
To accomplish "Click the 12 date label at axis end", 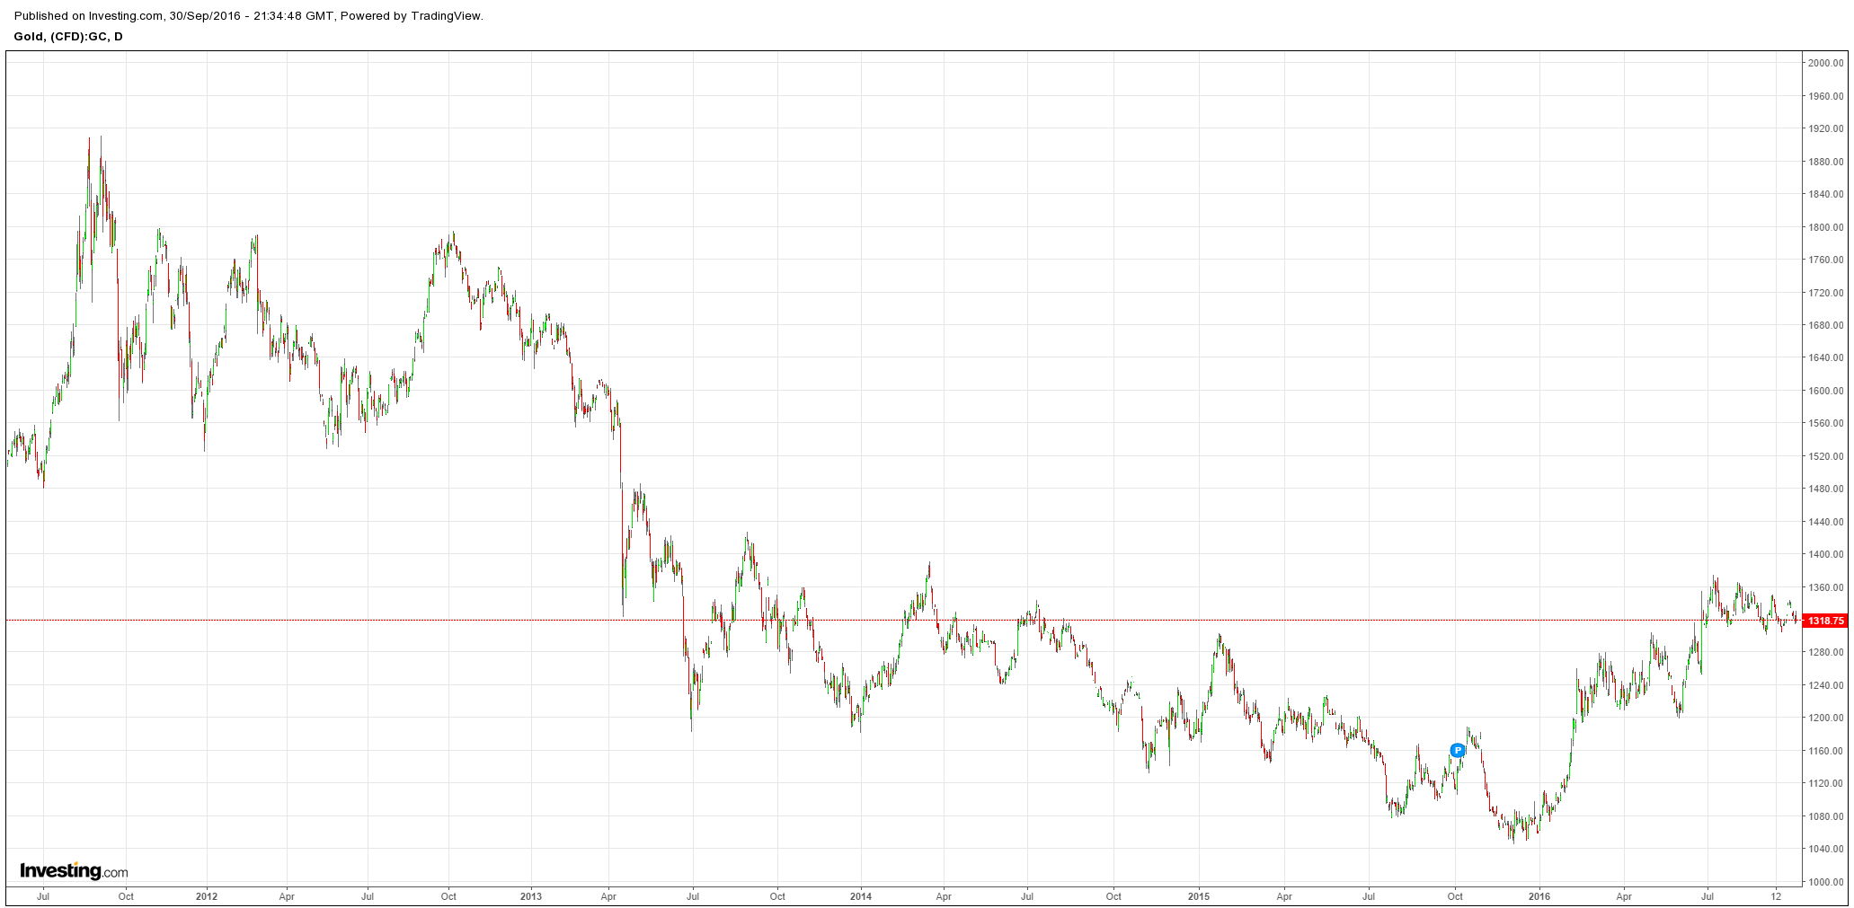I will coord(1776,896).
